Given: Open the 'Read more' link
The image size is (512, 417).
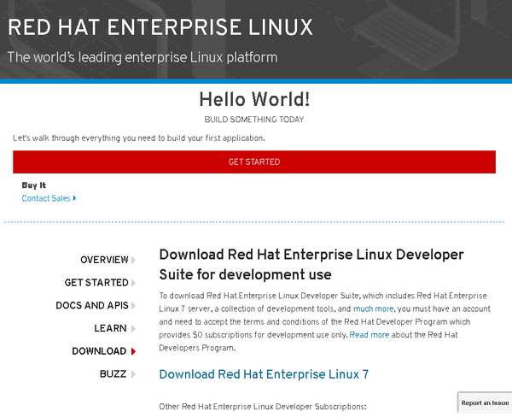Looking at the screenshot, I should click(369, 335).
